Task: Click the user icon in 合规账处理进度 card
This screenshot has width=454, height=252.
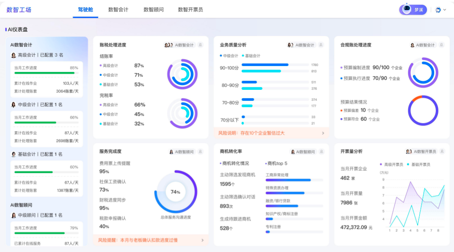Action: click(x=441, y=45)
